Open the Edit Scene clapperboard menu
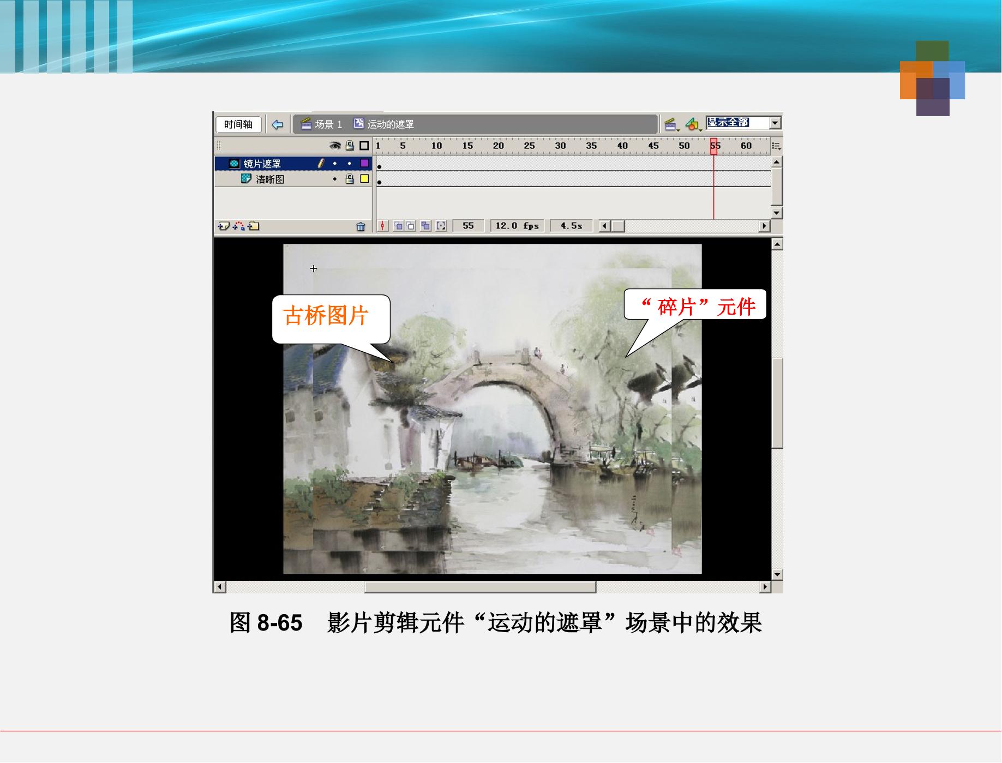This screenshot has width=1002, height=763. (671, 124)
